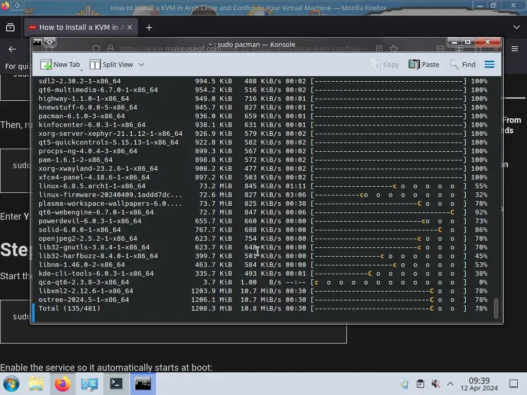Expand the Split View dropdown chevron
527x395 pixels.
142,64
